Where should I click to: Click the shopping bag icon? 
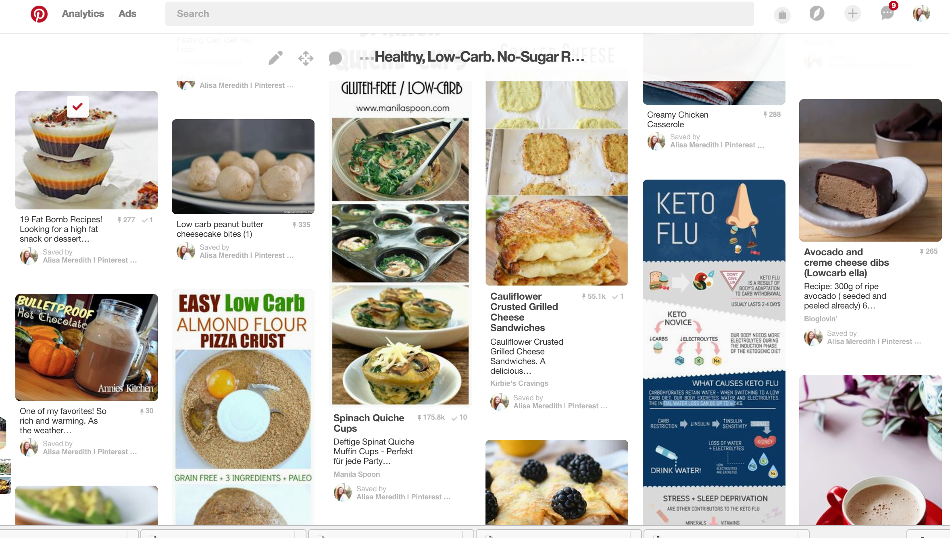point(782,14)
